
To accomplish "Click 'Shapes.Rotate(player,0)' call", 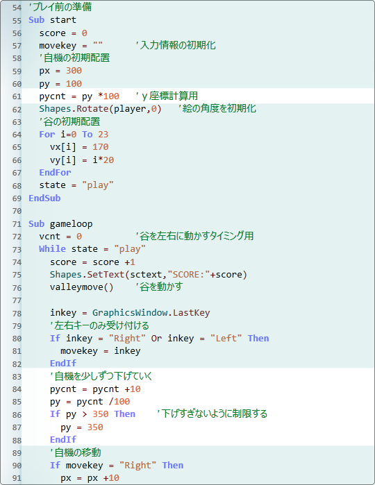I will point(100,109).
